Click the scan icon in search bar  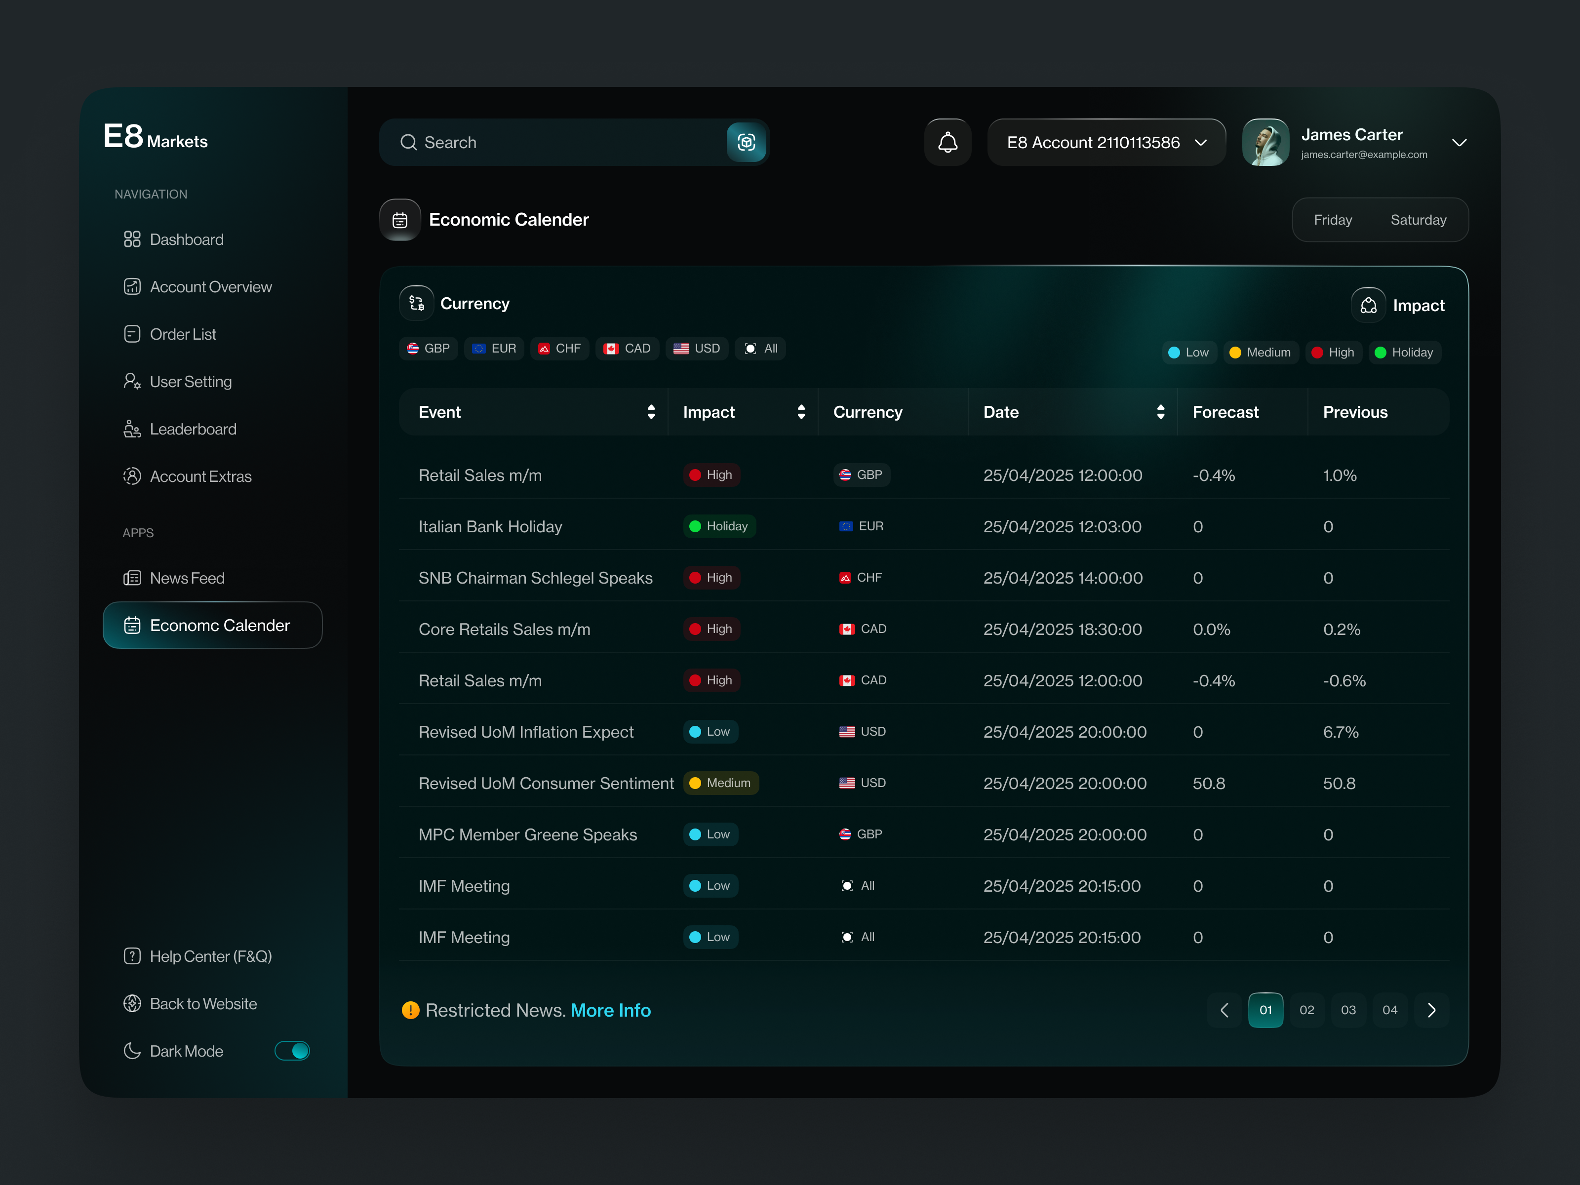click(746, 142)
